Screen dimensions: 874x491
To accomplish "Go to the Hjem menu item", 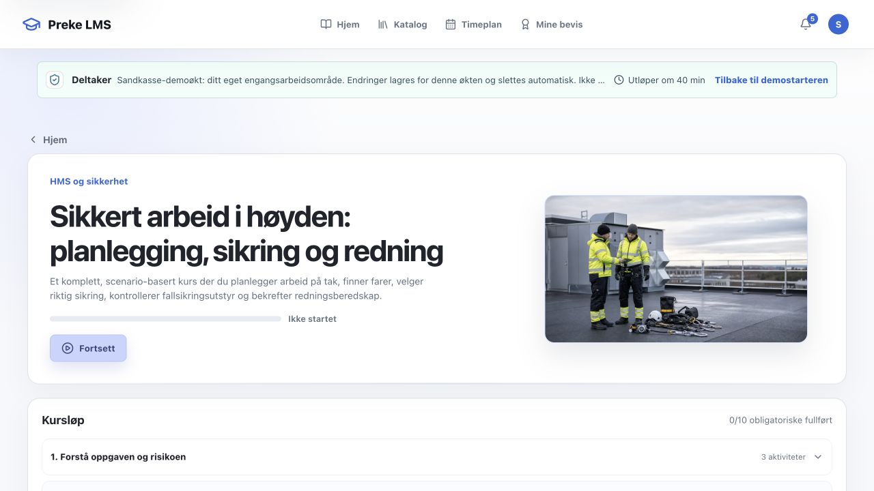I will coord(340,25).
